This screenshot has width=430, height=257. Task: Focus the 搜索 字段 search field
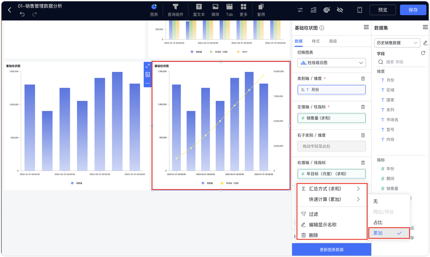402,62
